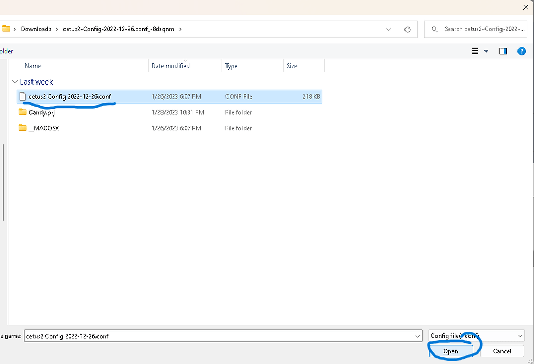534x364 pixels.
Task: Click the Cancel button
Action: (x=502, y=351)
